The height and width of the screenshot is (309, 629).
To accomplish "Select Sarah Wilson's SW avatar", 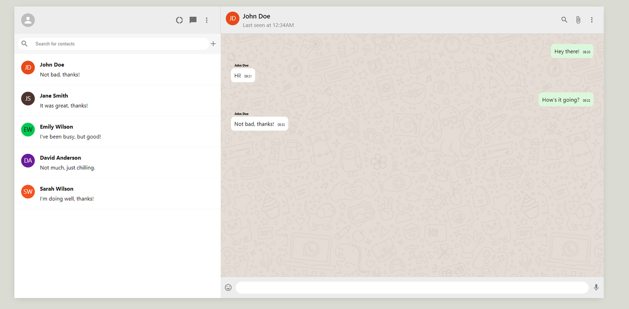I will click(x=28, y=191).
